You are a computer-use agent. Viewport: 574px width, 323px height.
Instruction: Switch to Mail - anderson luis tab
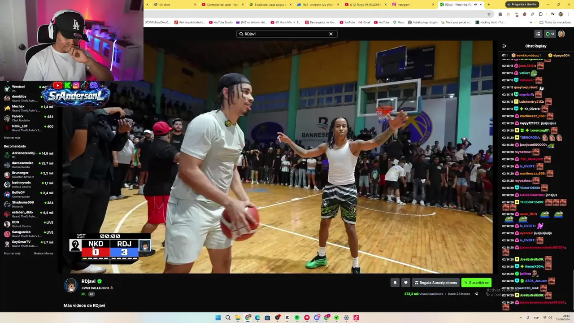coord(318,4)
